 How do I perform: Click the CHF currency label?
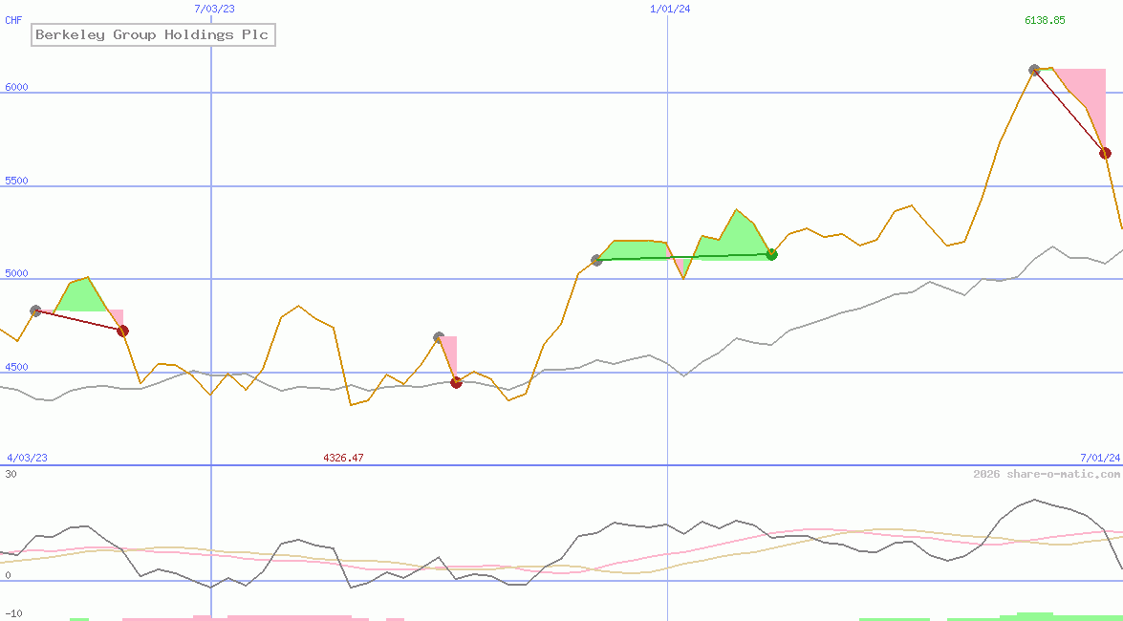click(13, 19)
